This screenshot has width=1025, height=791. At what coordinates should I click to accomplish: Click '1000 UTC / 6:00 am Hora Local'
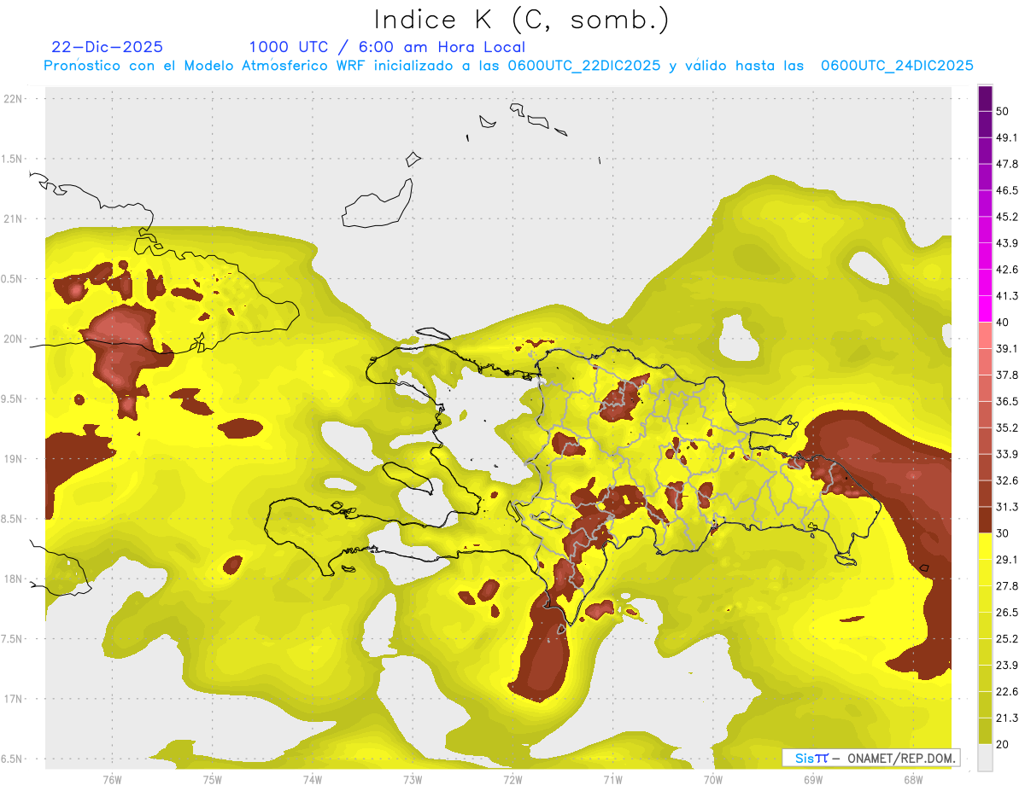pos(387,47)
